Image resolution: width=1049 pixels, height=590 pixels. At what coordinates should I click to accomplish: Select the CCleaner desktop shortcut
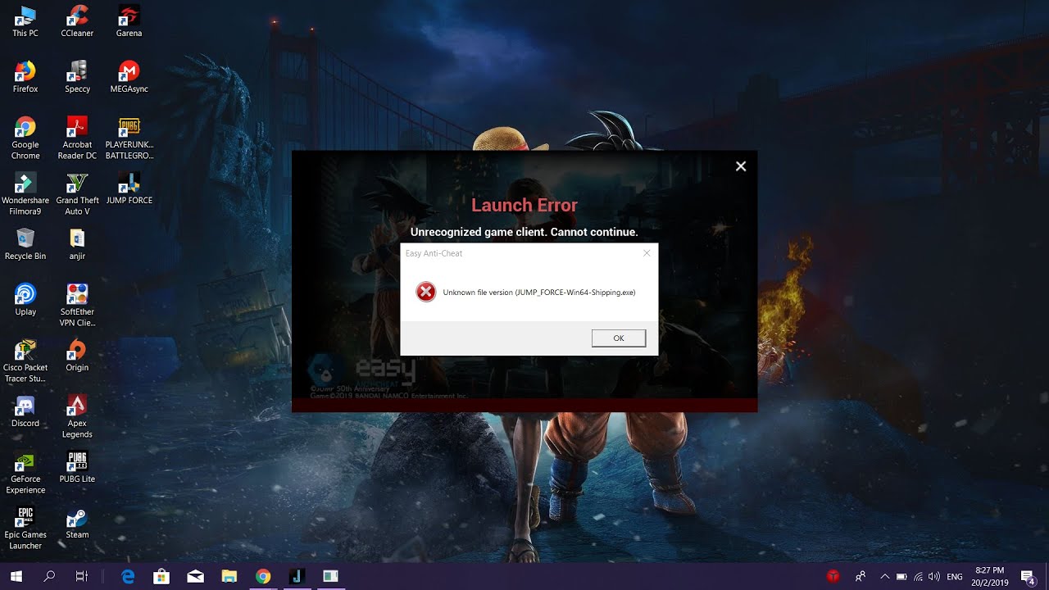click(77, 21)
